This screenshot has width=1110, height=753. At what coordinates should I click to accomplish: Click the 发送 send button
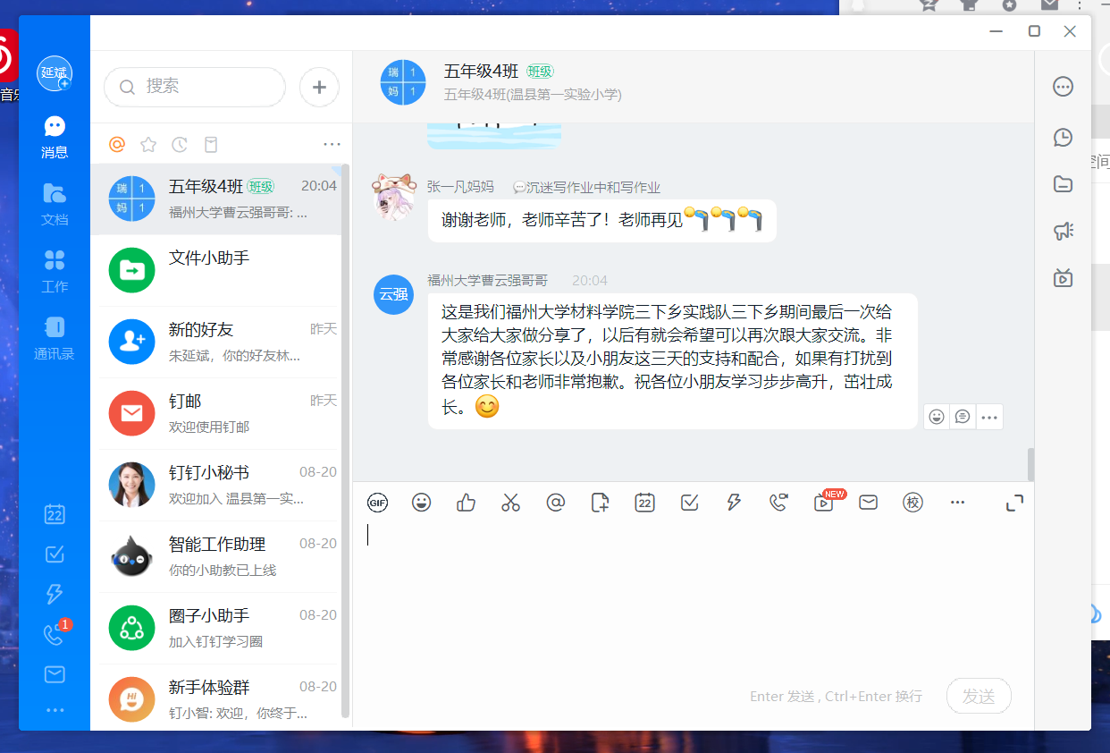979,696
